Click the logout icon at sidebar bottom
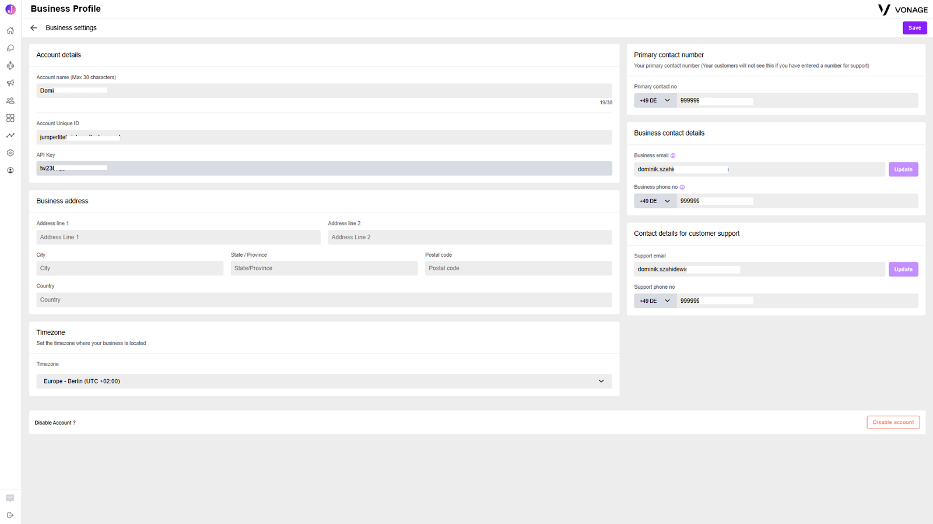The height and width of the screenshot is (524, 933). pyautogui.click(x=10, y=515)
